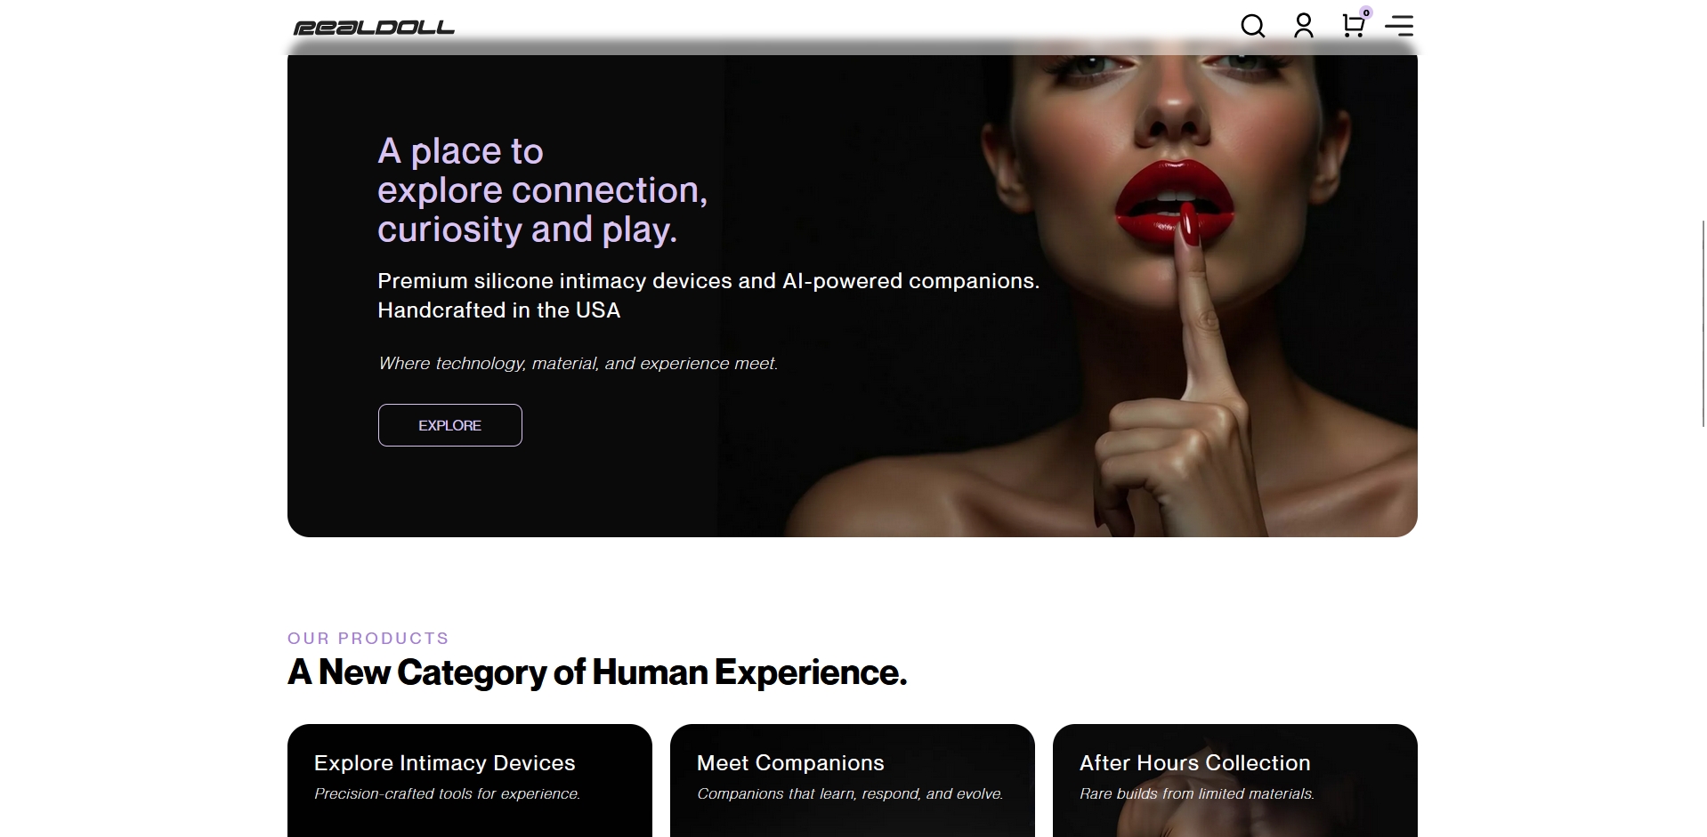Open the Explore Intimacy Devices card
This screenshot has height=837, width=1707.
tap(470, 780)
